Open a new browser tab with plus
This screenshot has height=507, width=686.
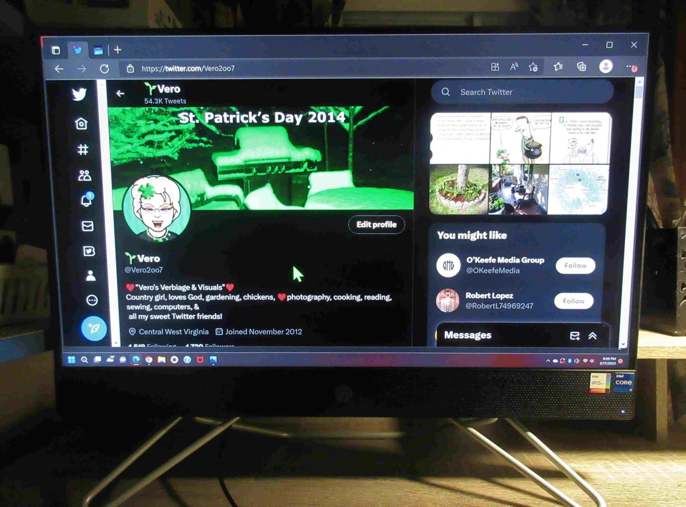118,50
